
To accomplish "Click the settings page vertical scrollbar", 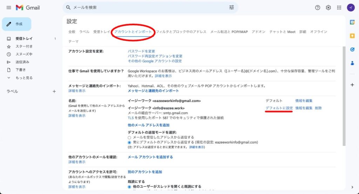I will pos(344,96).
